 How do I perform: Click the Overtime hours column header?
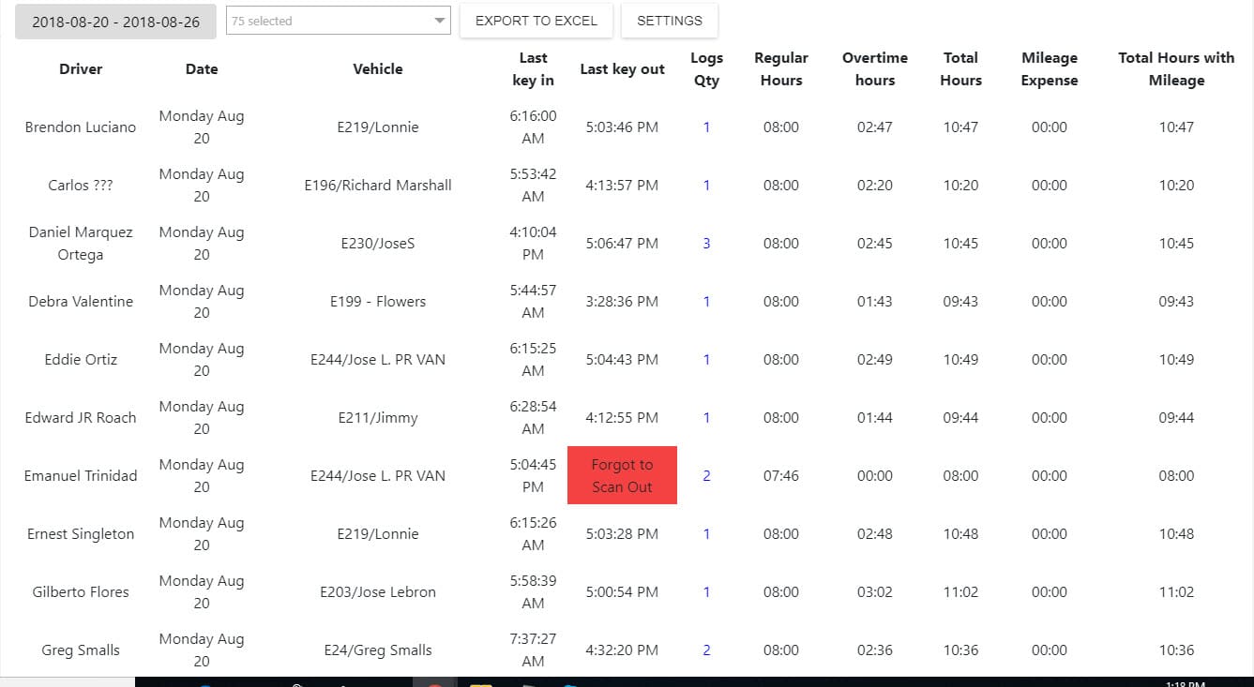[874, 69]
